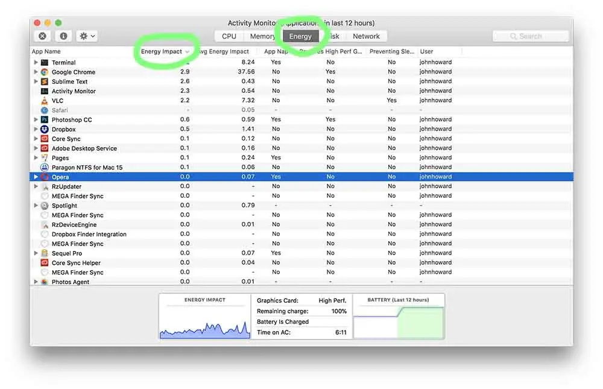The width and height of the screenshot is (603, 389).
Task: Sort by the App Name column header
Action: tap(46, 51)
